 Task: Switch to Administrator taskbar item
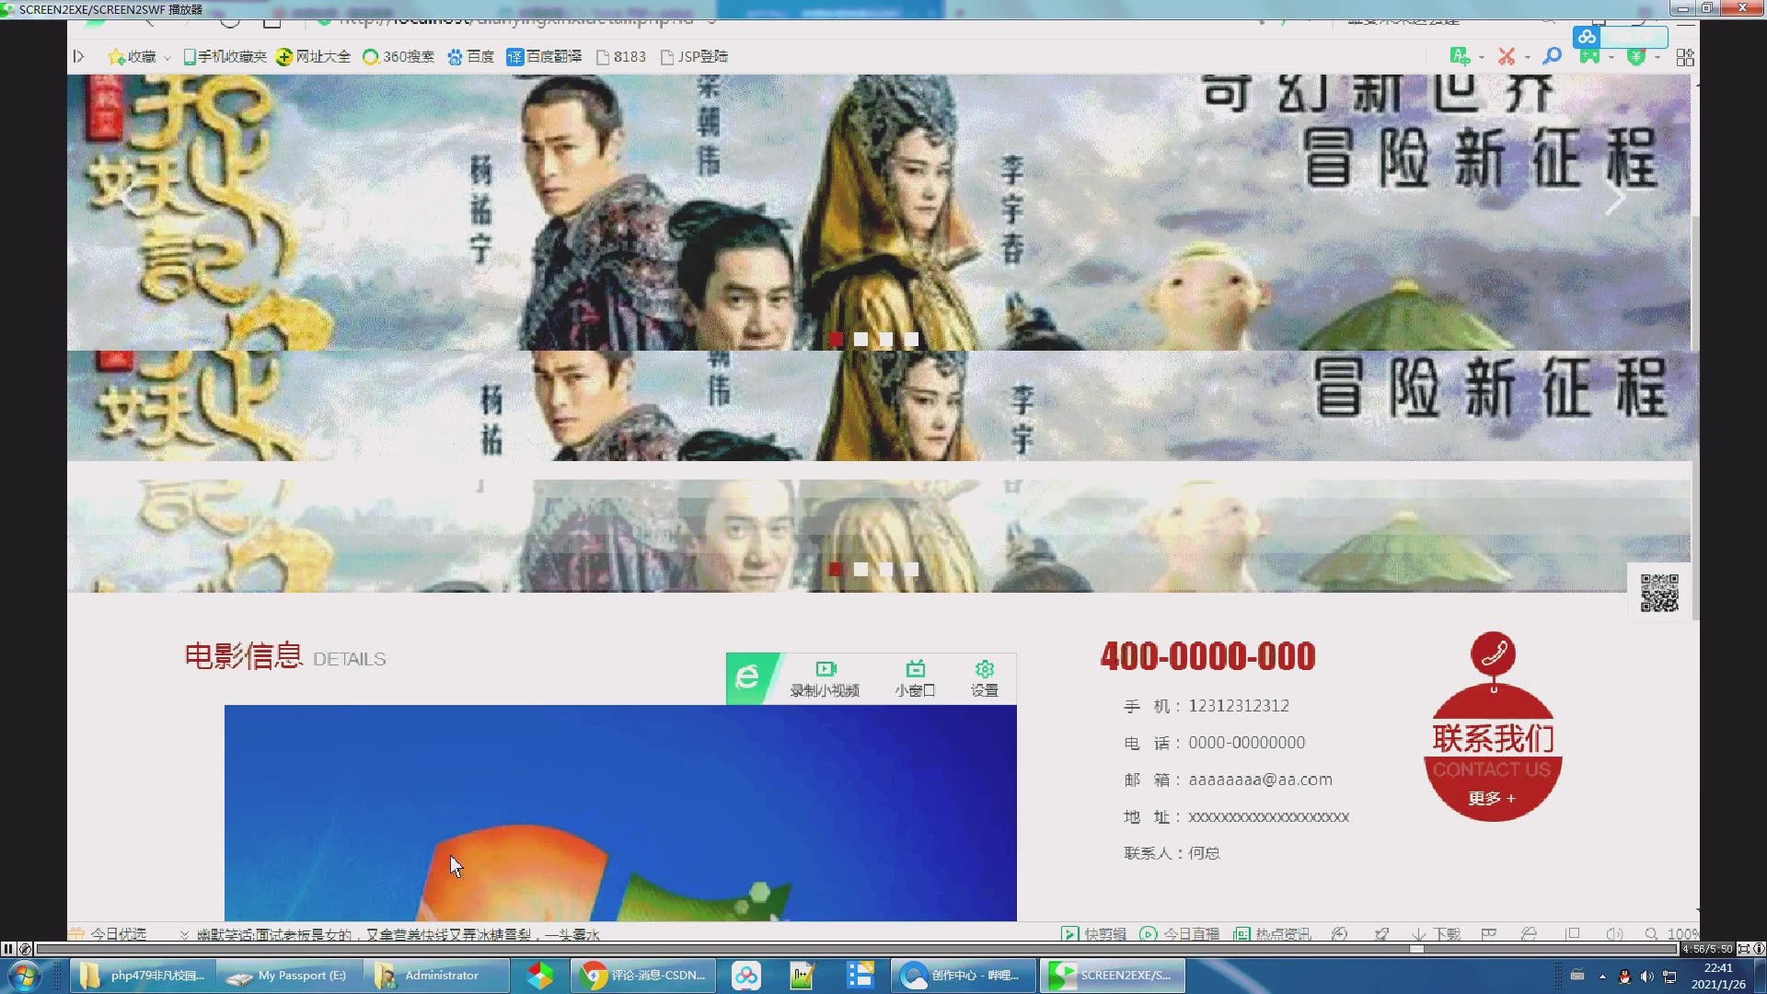tap(436, 976)
